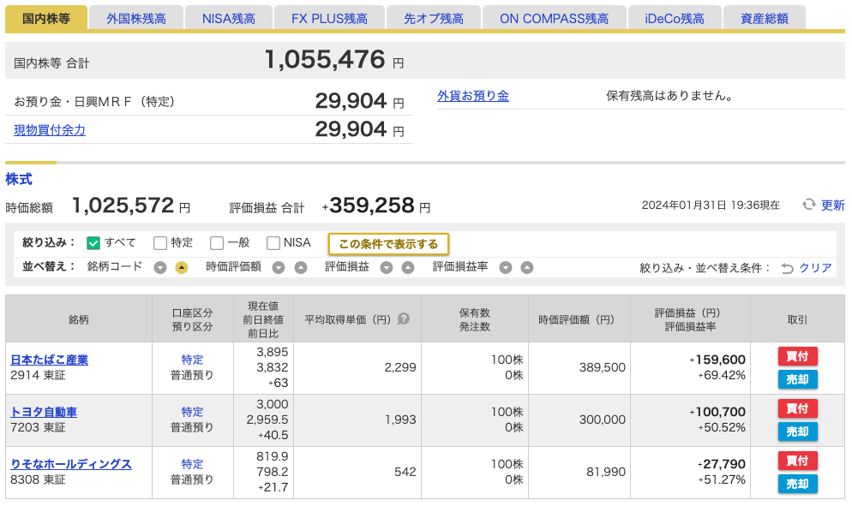The width and height of the screenshot is (852, 506).
Task: Click 特定 account link in りそなホールディングス row
Action: point(192,464)
